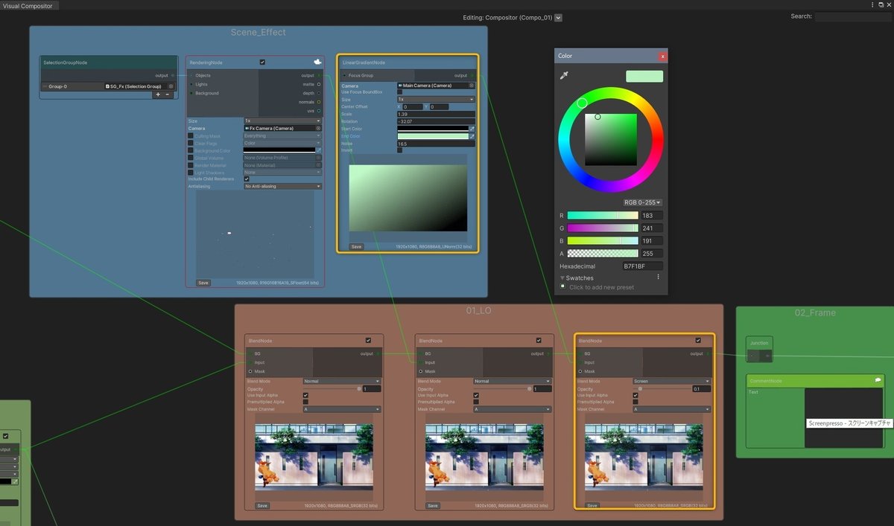Toggle Include Child Renderers checkbox

[x=247, y=179]
